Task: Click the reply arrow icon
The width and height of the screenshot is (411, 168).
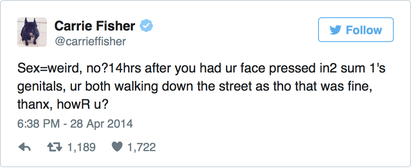Action: point(25,147)
